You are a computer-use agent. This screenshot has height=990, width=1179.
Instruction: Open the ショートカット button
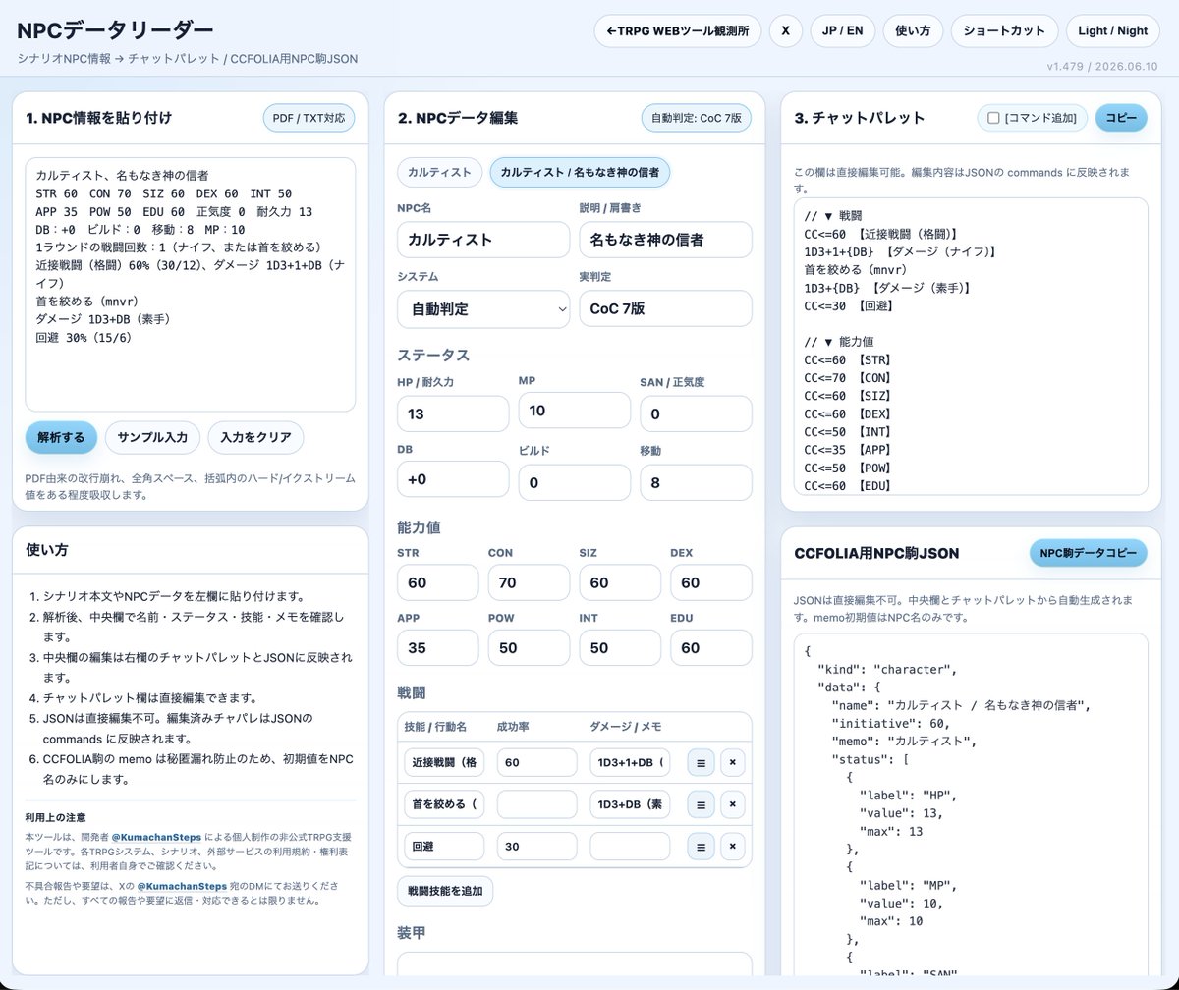point(1004,30)
